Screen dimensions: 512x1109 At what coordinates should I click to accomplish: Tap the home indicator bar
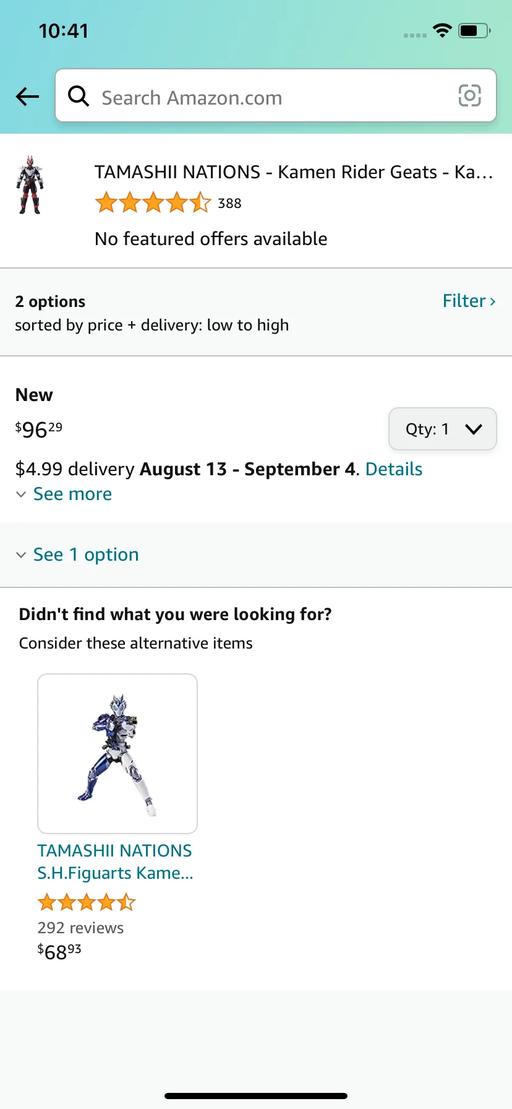point(256,1096)
